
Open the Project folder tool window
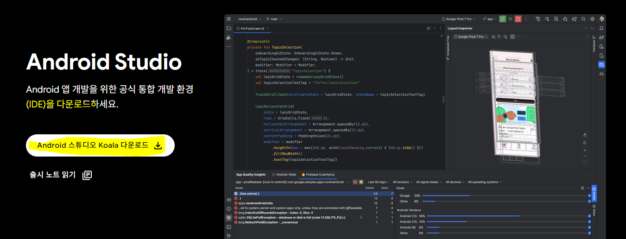click(228, 28)
